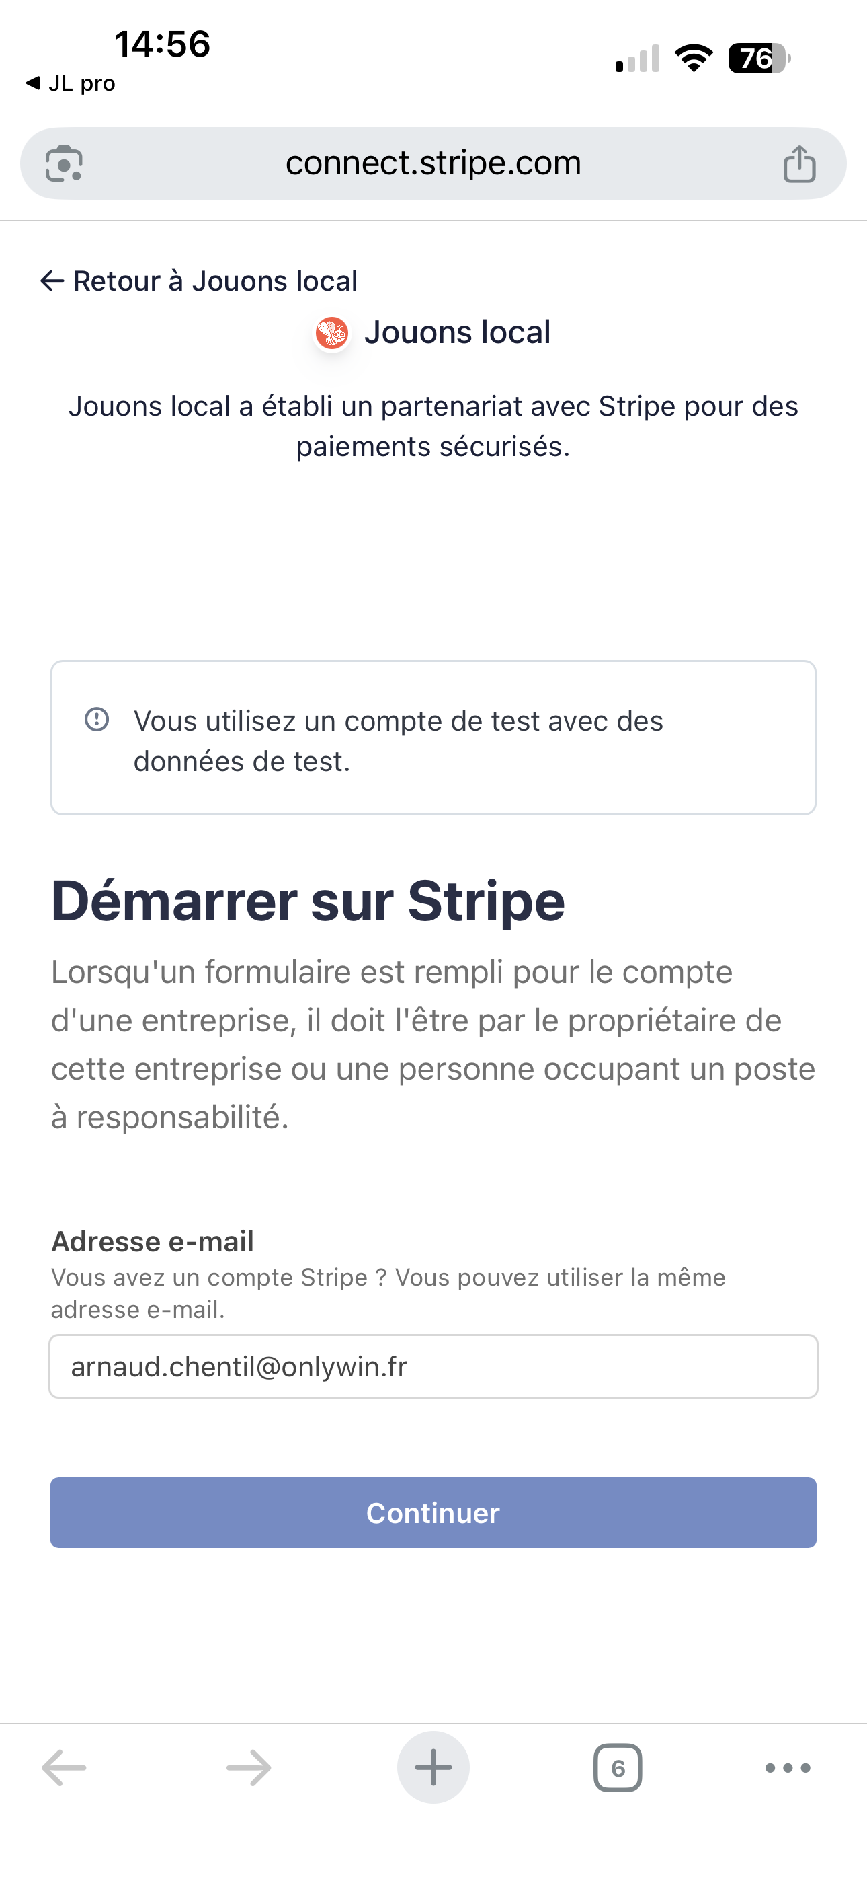
Task: Click the Démarrer sur Stripe heading
Action: pyautogui.click(x=308, y=901)
